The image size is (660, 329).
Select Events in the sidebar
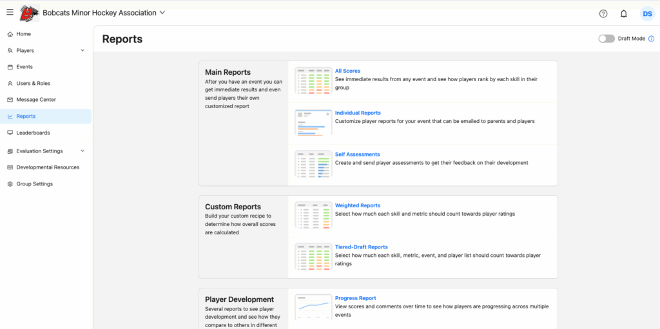coord(24,67)
